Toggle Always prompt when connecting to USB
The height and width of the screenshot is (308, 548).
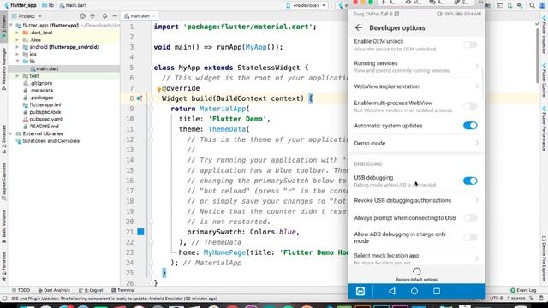click(470, 218)
